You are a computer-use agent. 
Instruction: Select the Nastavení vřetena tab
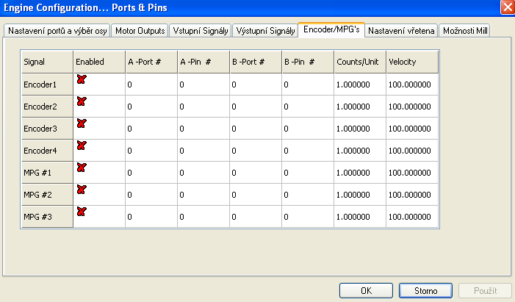click(401, 31)
